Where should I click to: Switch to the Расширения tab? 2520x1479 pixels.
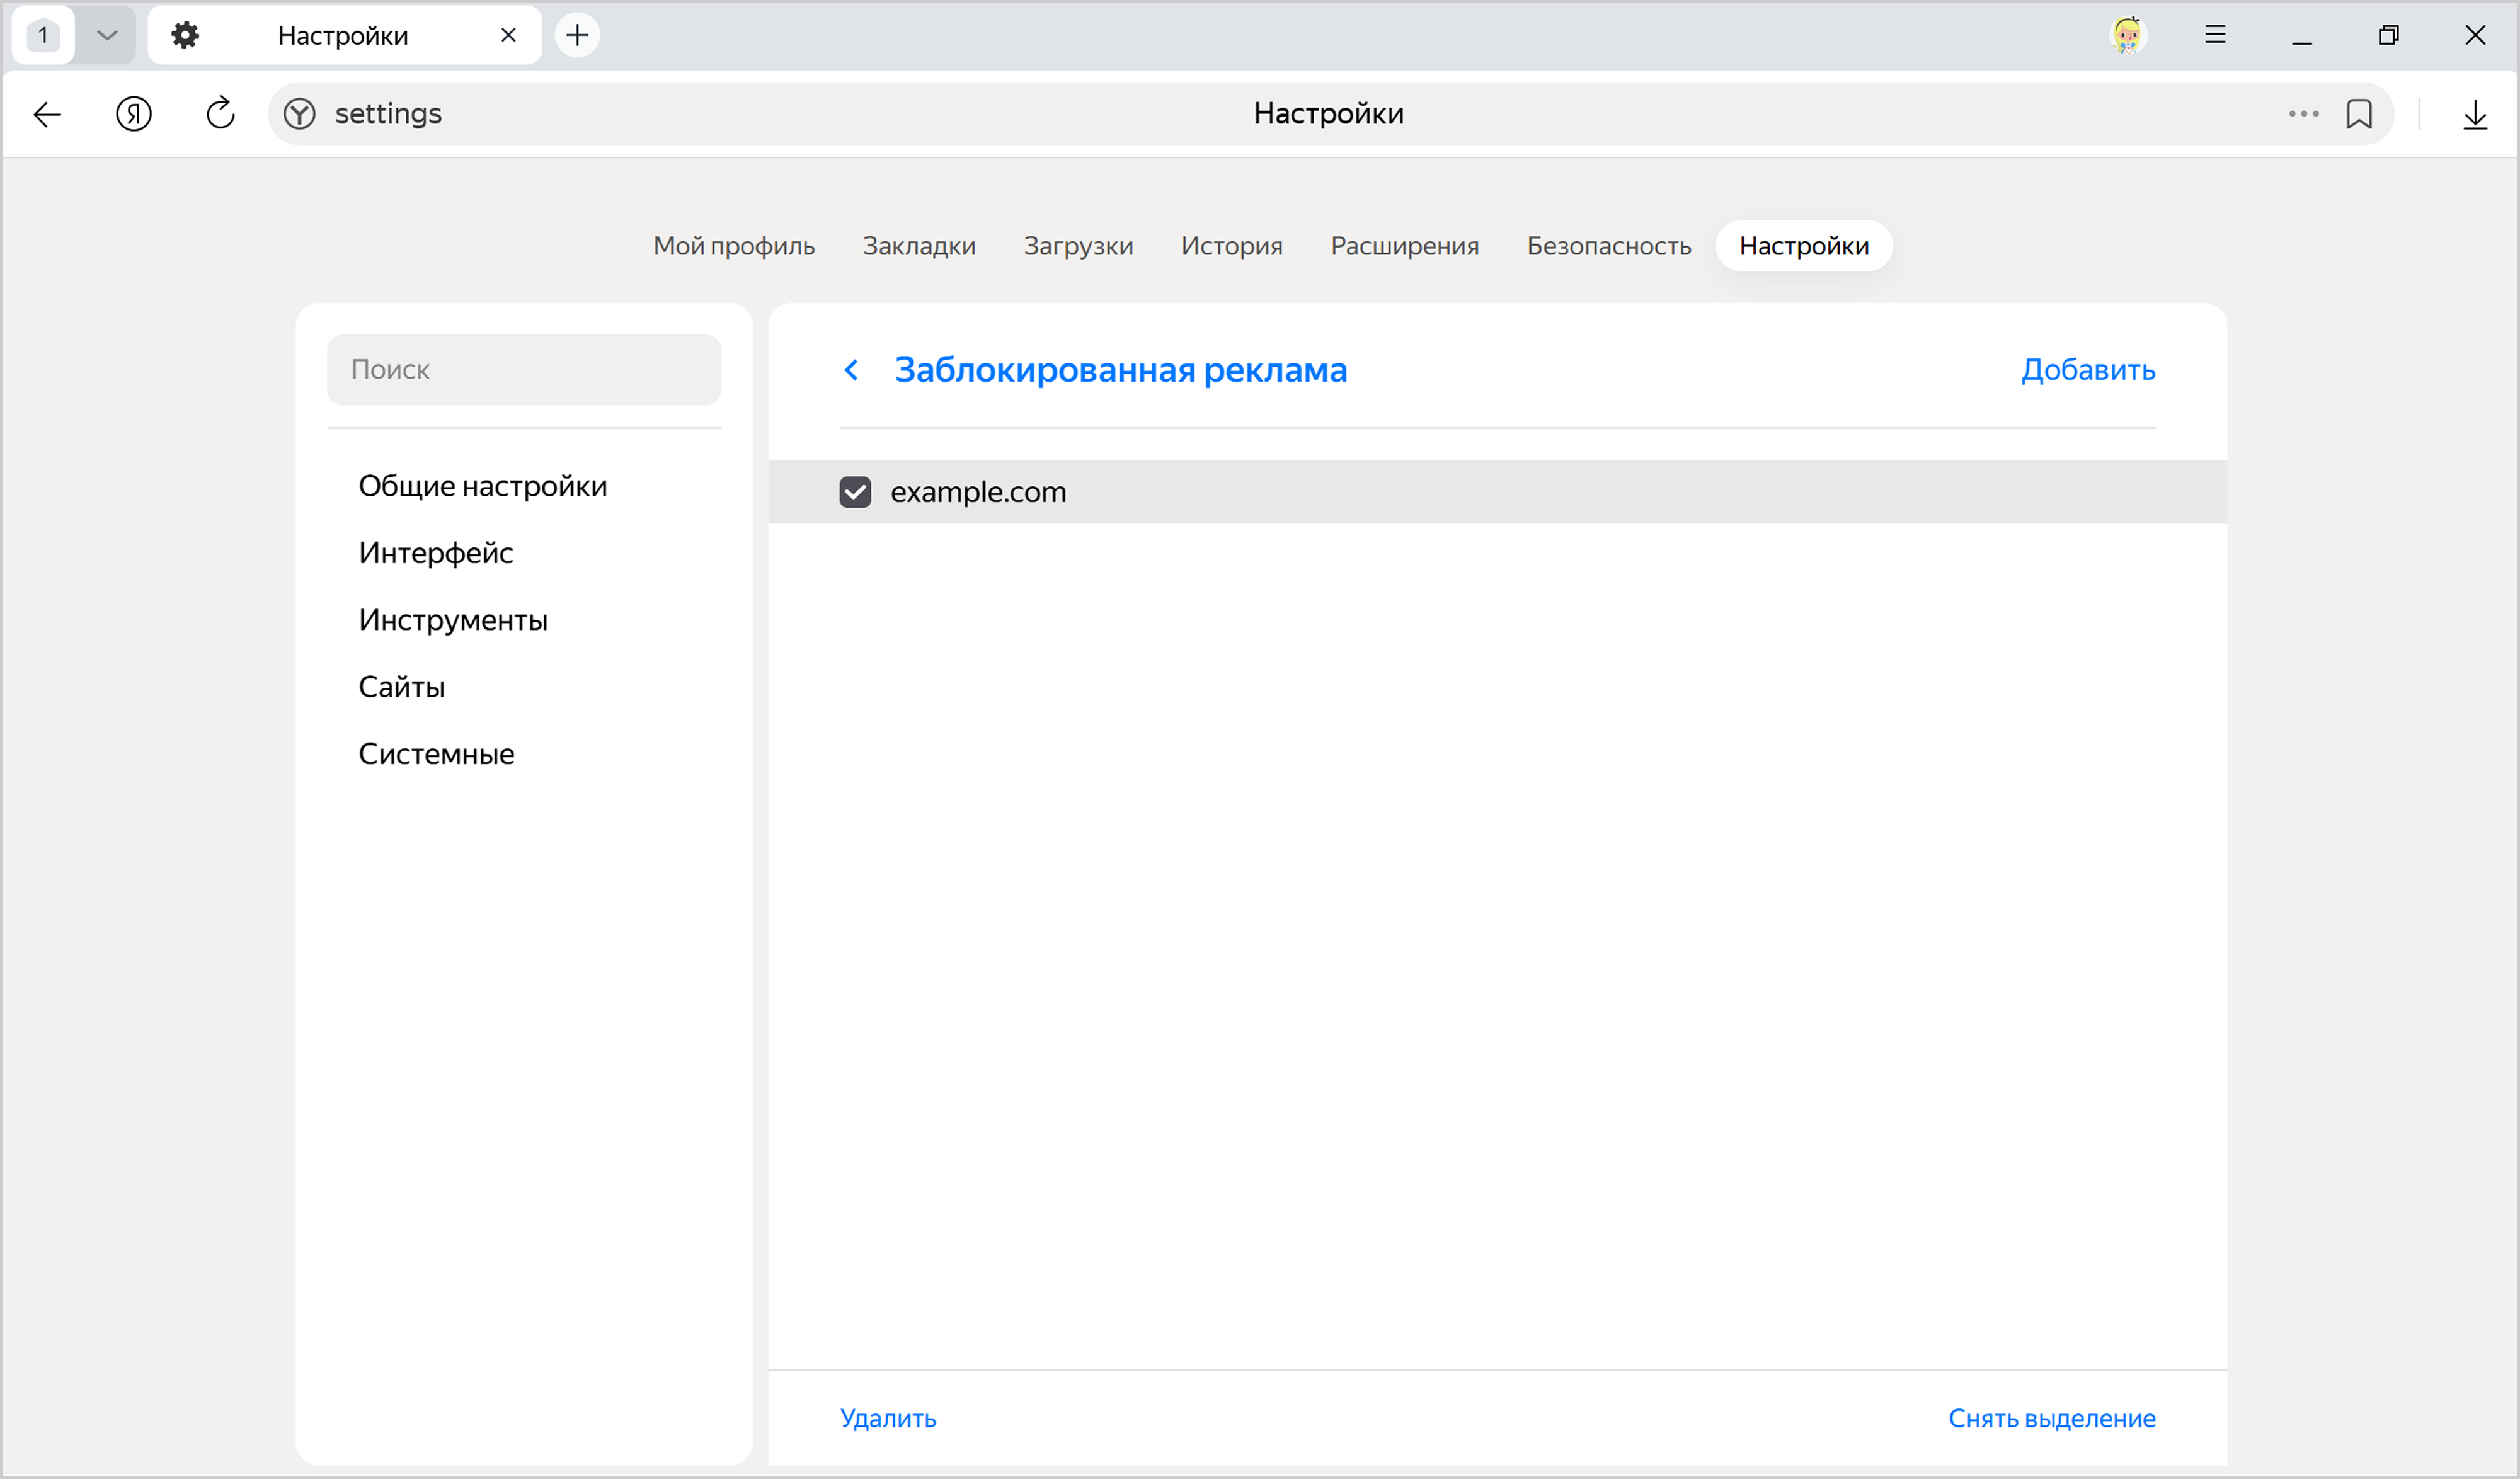click(x=1404, y=246)
